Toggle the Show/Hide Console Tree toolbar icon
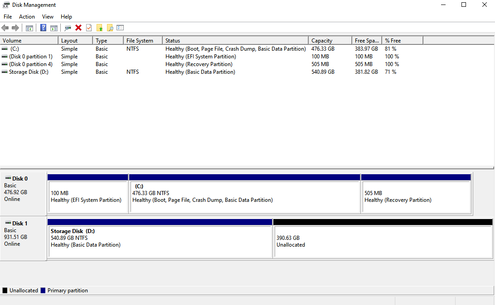The height and width of the screenshot is (305, 495). click(29, 28)
